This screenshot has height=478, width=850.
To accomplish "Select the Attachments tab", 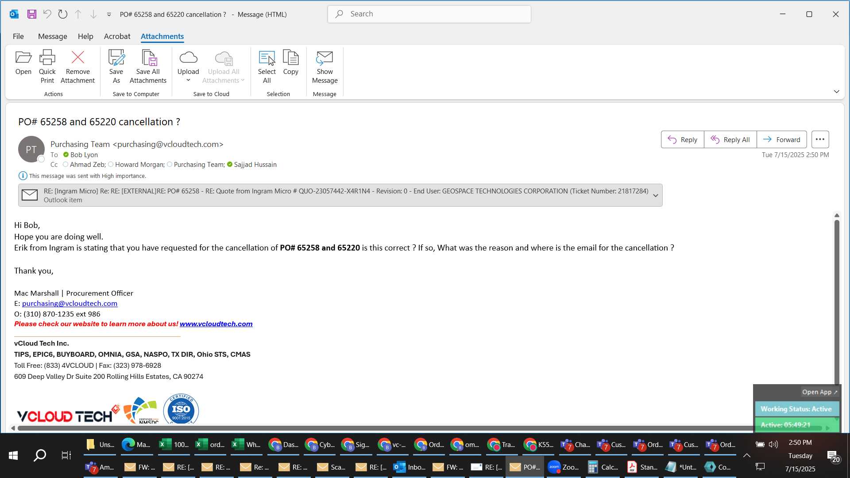I will 162,36.
